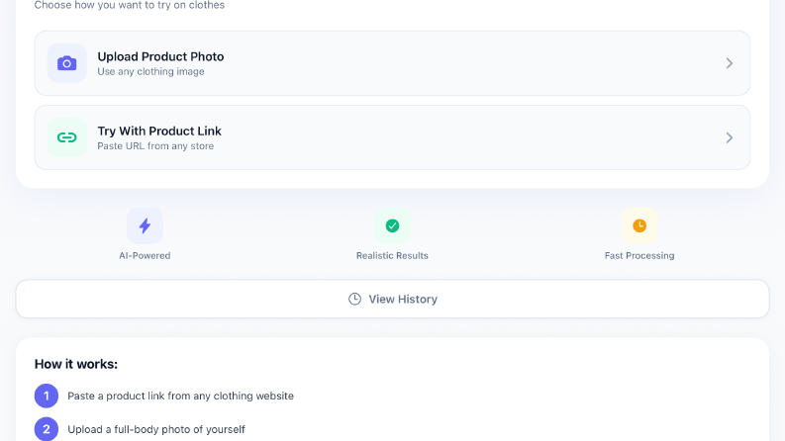785x441 pixels.
Task: Click the clock icon in View History
Action: pyautogui.click(x=354, y=299)
